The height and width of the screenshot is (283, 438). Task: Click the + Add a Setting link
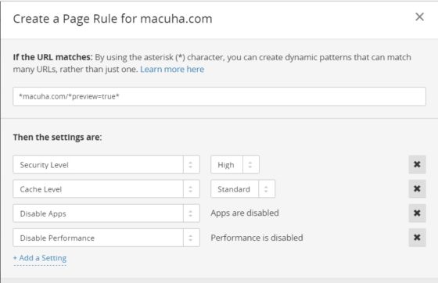pyautogui.click(x=40, y=258)
